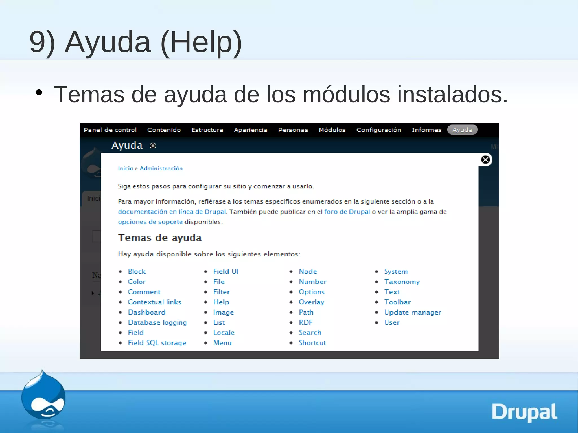Open the Field SQL storage help topic
Screen dimensions: 578x433
pos(157,343)
